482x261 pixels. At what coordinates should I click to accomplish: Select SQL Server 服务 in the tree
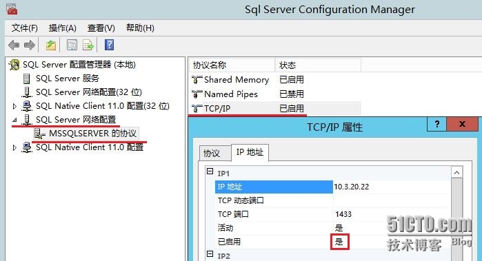click(x=68, y=79)
